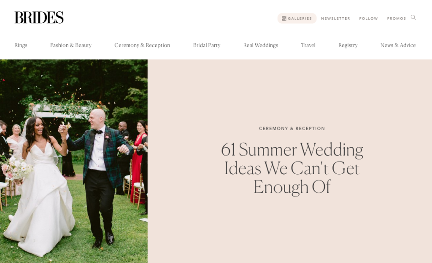The height and width of the screenshot is (263, 432).
Task: Open the Newsletter link
Action: (335, 19)
